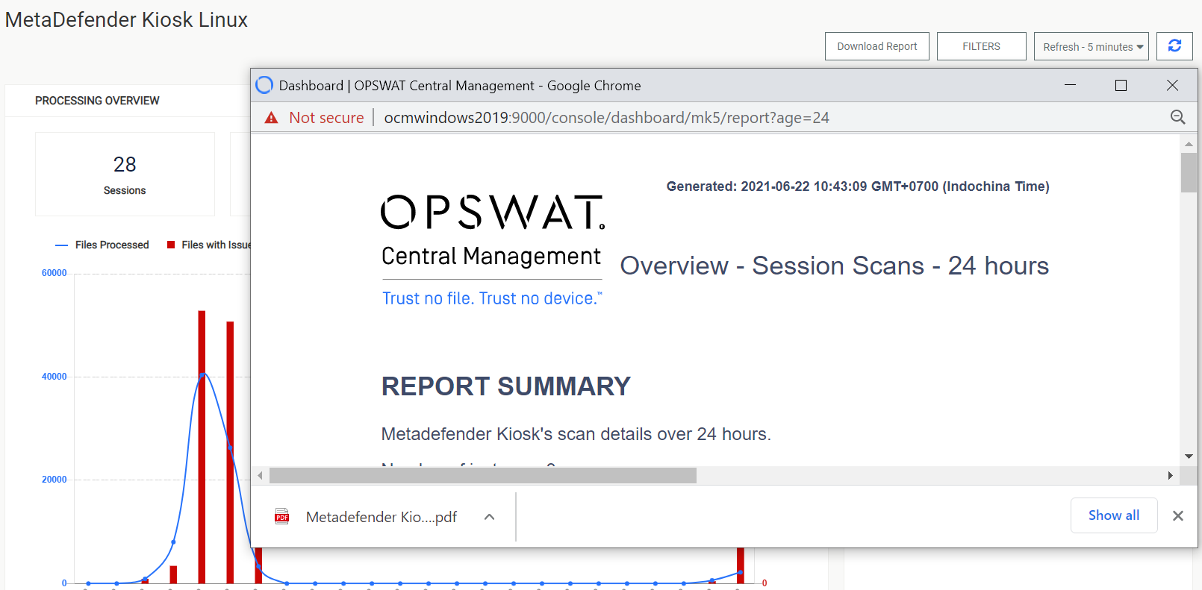Click the horizontal scrollbar thumb

[x=482, y=475]
